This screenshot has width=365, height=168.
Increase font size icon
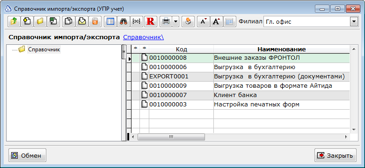[x=217, y=21]
